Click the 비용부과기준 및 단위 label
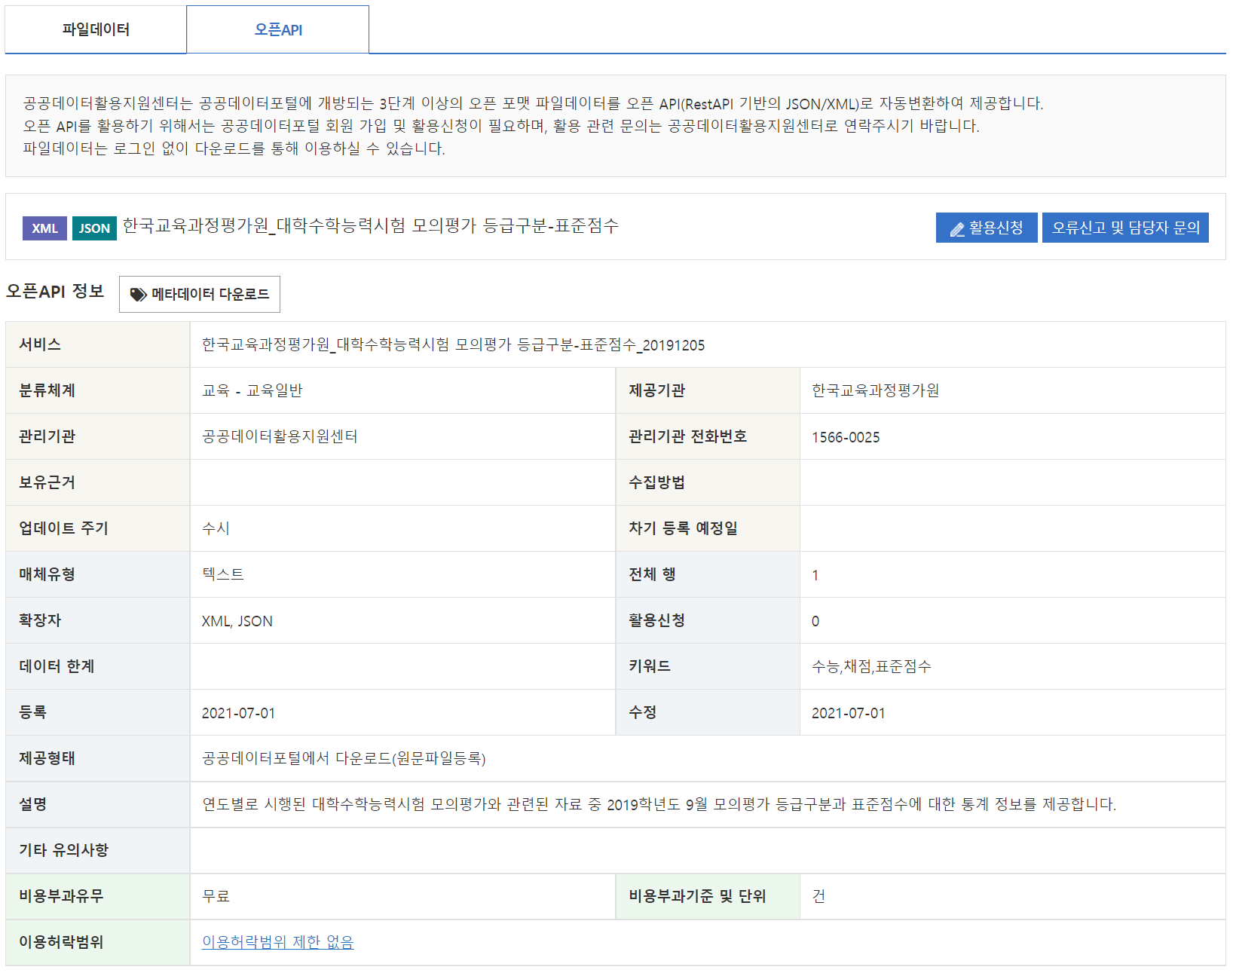 pyautogui.click(x=697, y=896)
